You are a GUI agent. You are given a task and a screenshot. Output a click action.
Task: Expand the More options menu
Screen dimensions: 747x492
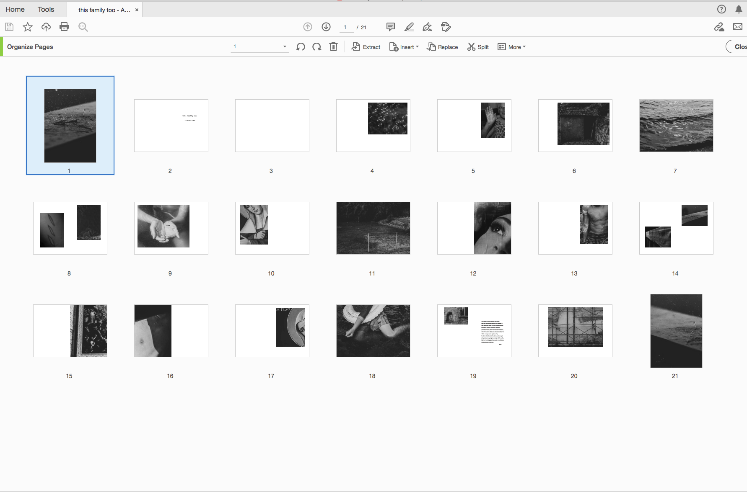511,46
